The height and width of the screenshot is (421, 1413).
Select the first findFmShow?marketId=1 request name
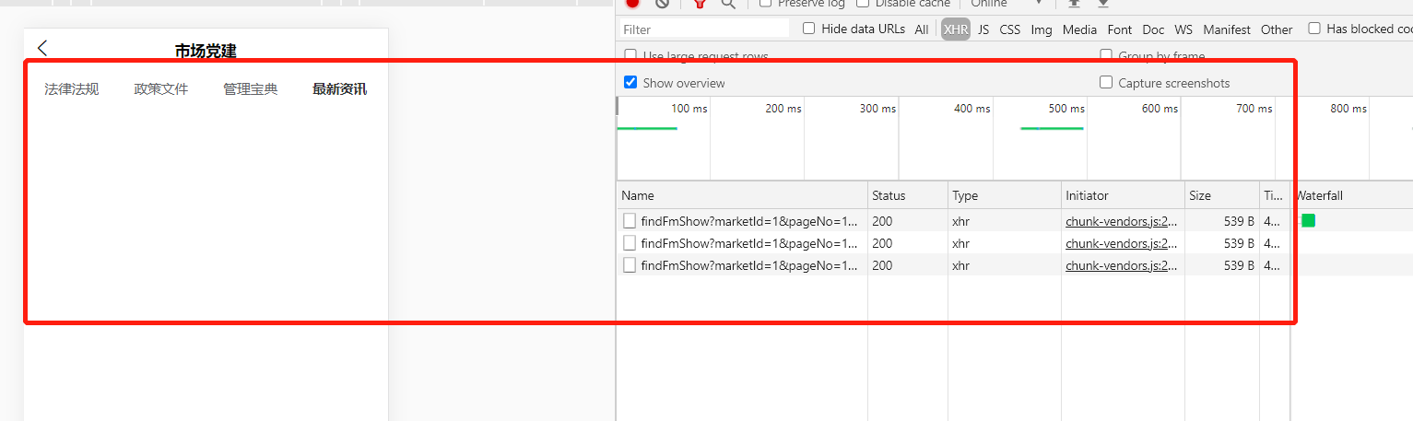[x=749, y=221]
